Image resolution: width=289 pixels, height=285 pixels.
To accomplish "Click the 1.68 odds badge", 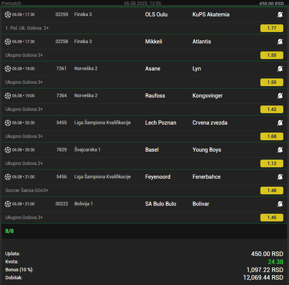I will [272, 136].
